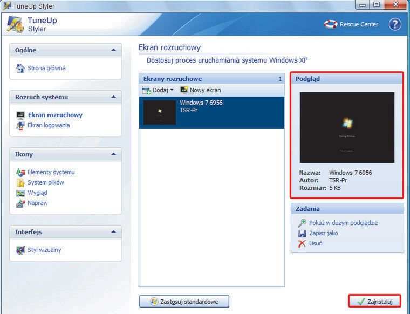
Task: Select Ekran rozruchowy in sidebar
Action: point(55,115)
